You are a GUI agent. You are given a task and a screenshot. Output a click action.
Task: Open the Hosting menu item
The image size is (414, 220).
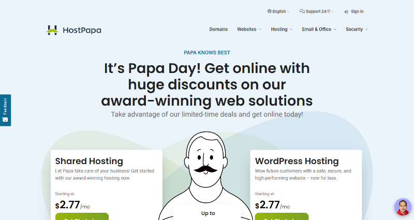279,30
